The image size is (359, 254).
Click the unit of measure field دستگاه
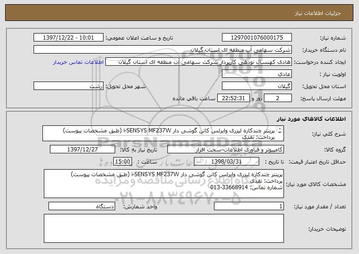[82, 206]
